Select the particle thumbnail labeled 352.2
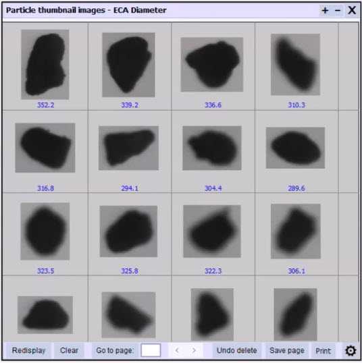 click(x=45, y=64)
